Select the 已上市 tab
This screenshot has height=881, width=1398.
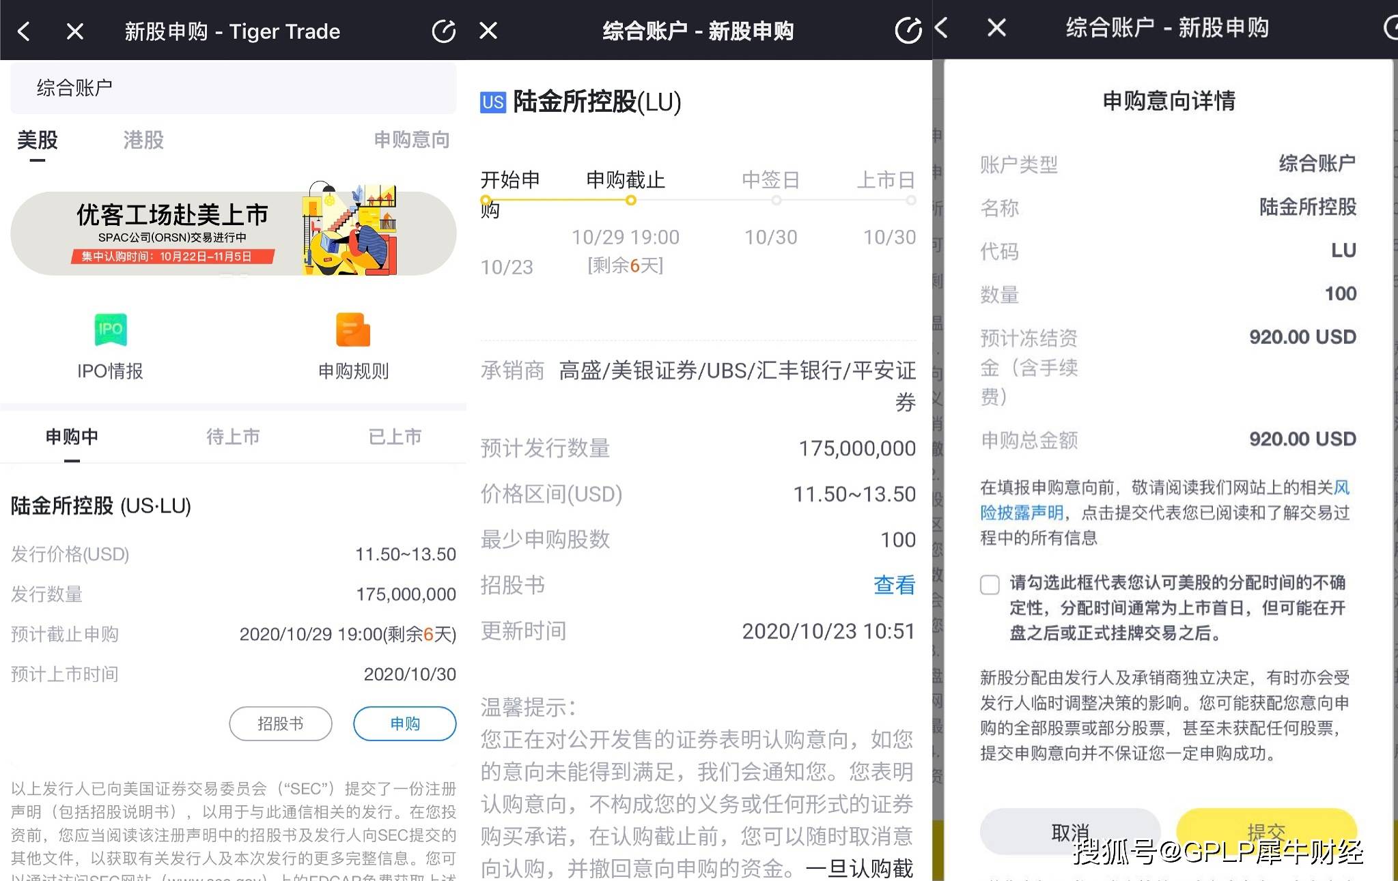point(395,437)
